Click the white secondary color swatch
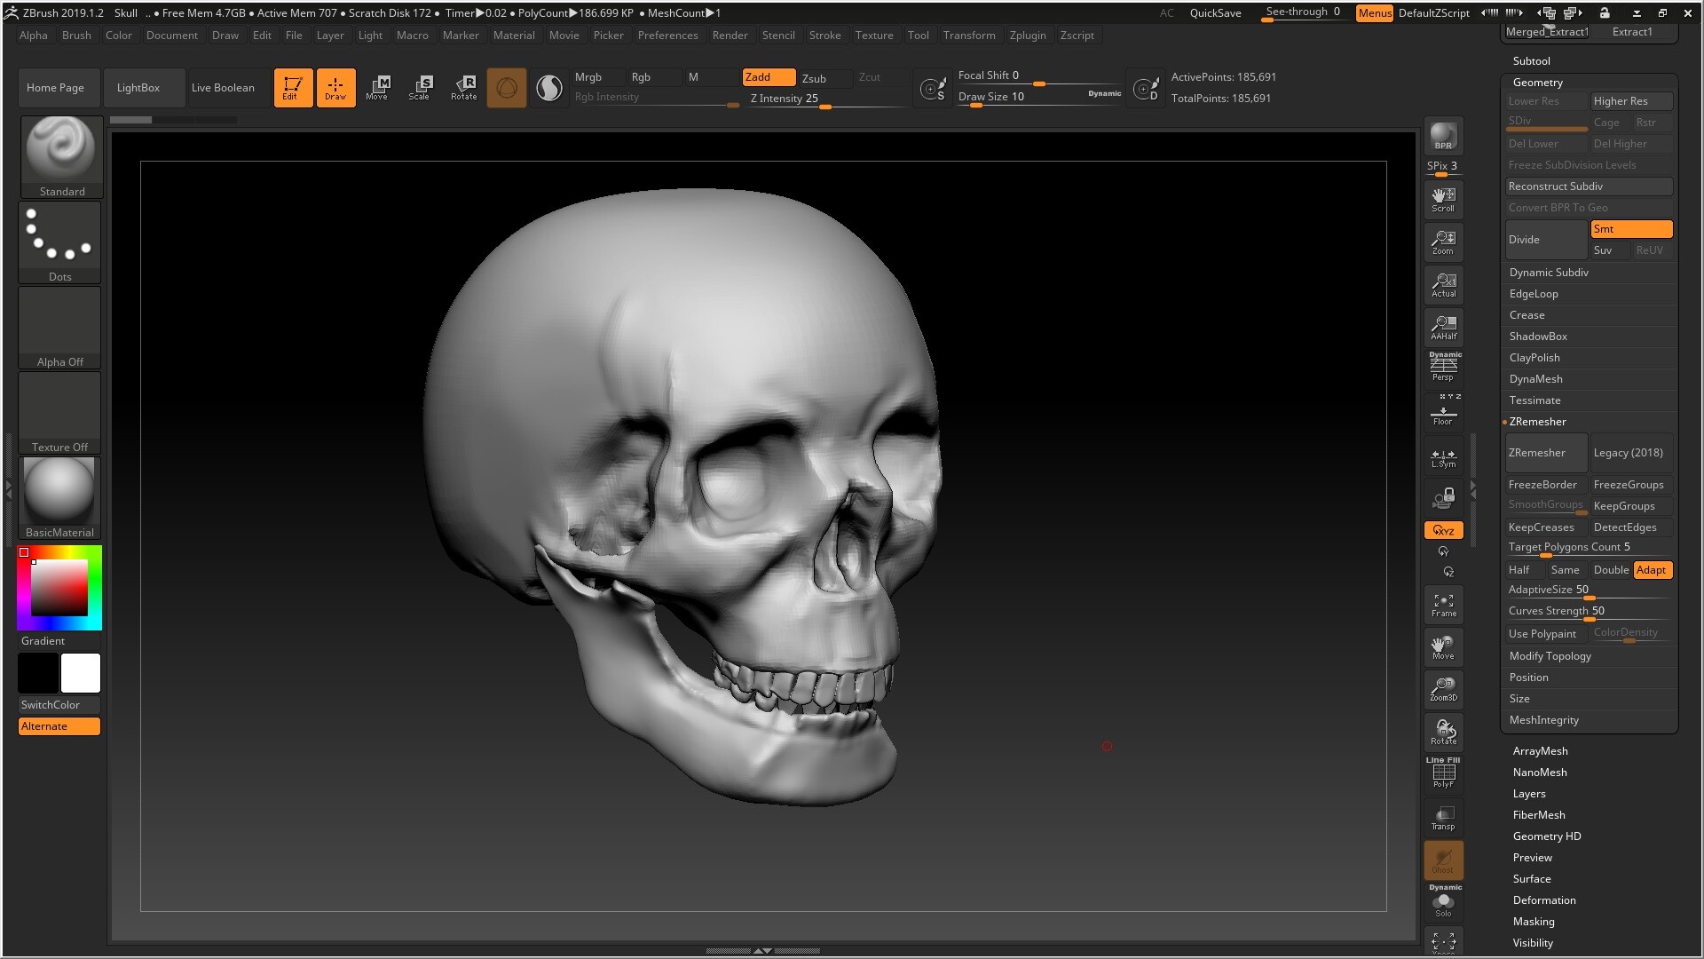The image size is (1704, 959). (x=81, y=673)
